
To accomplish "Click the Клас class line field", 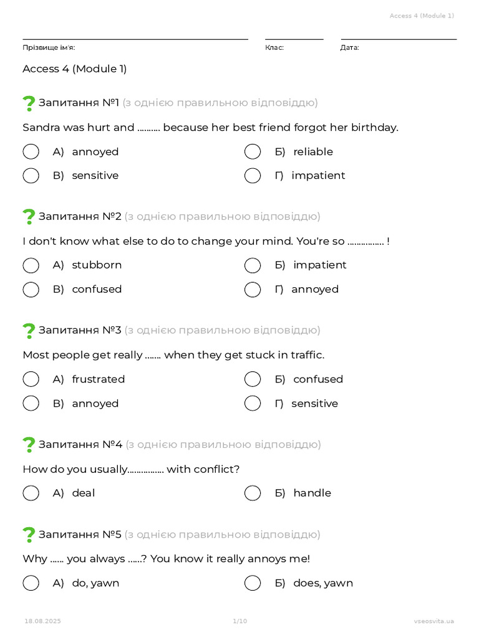I will click(294, 36).
